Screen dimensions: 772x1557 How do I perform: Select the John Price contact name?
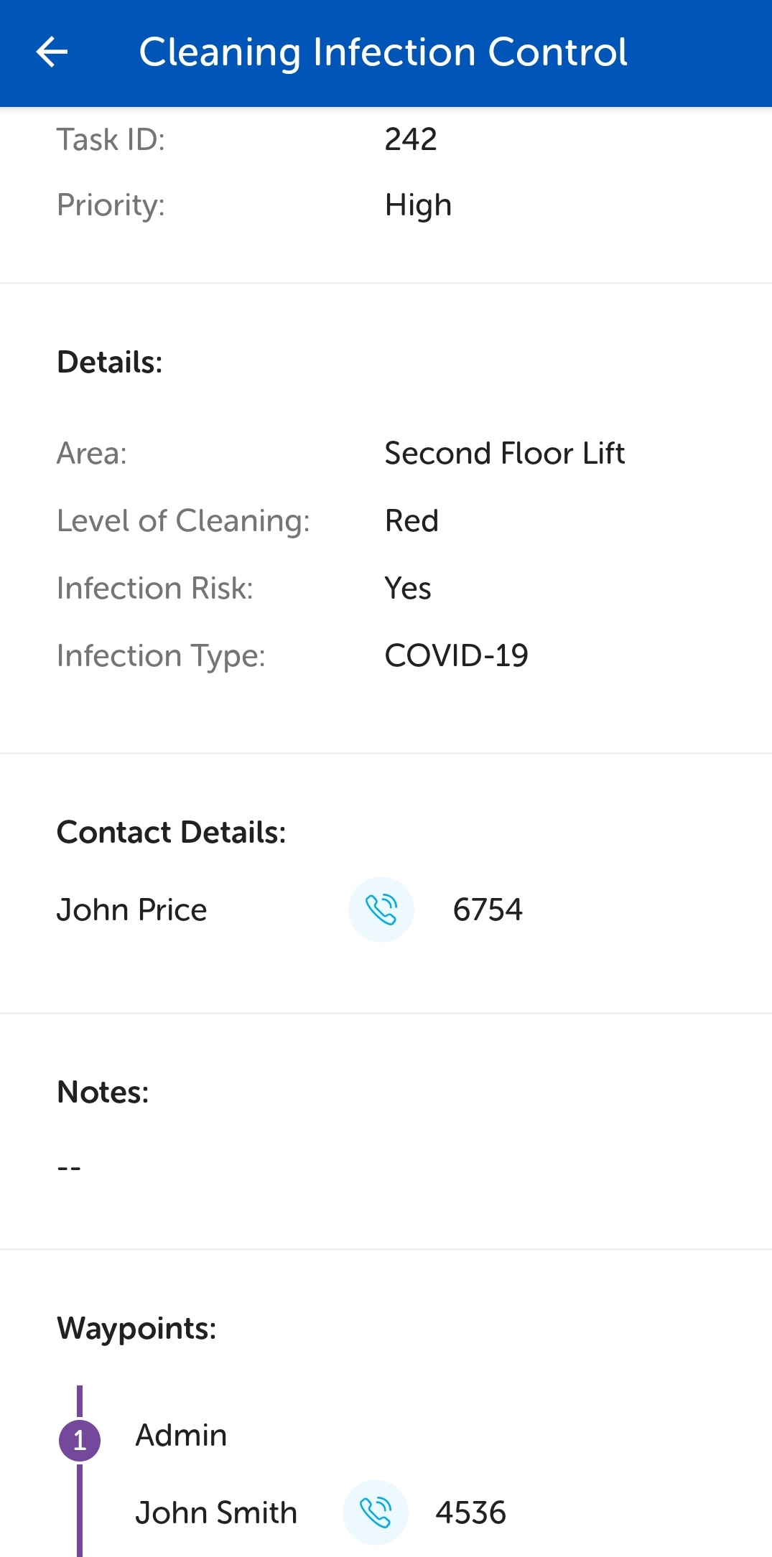pos(132,910)
